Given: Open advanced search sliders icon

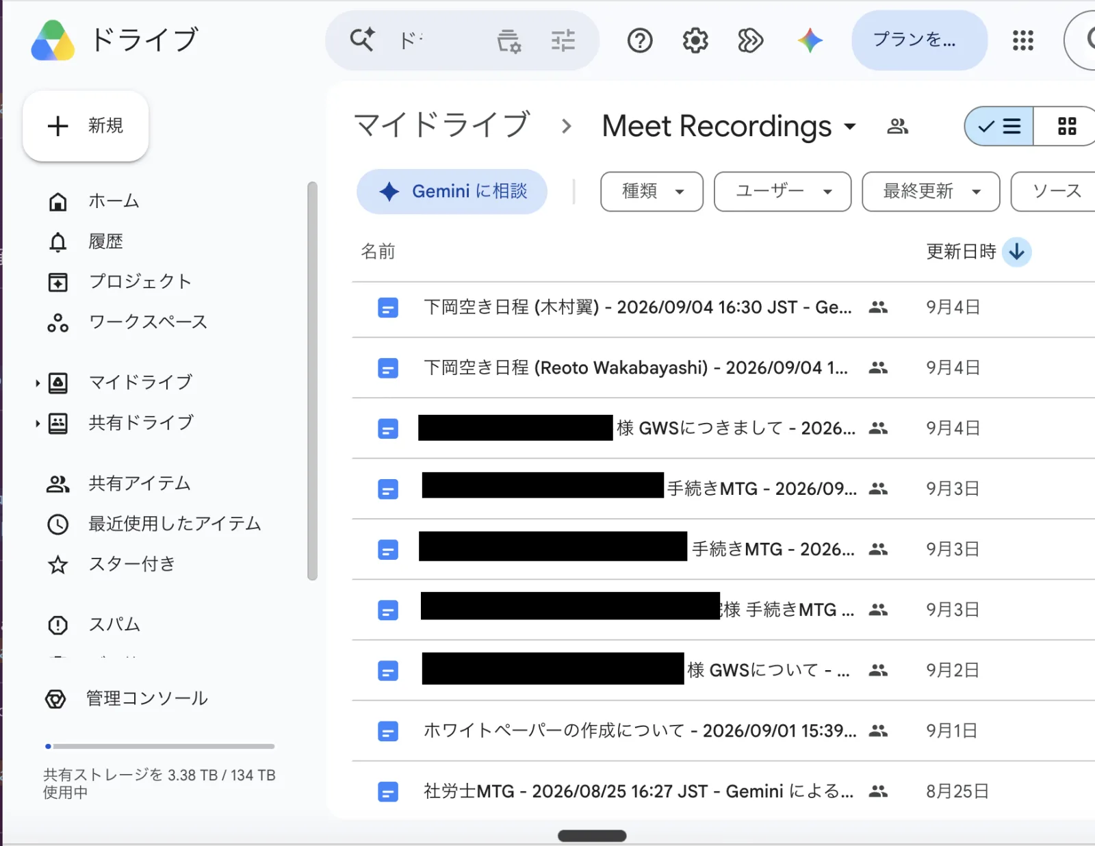Looking at the screenshot, I should pos(563,41).
